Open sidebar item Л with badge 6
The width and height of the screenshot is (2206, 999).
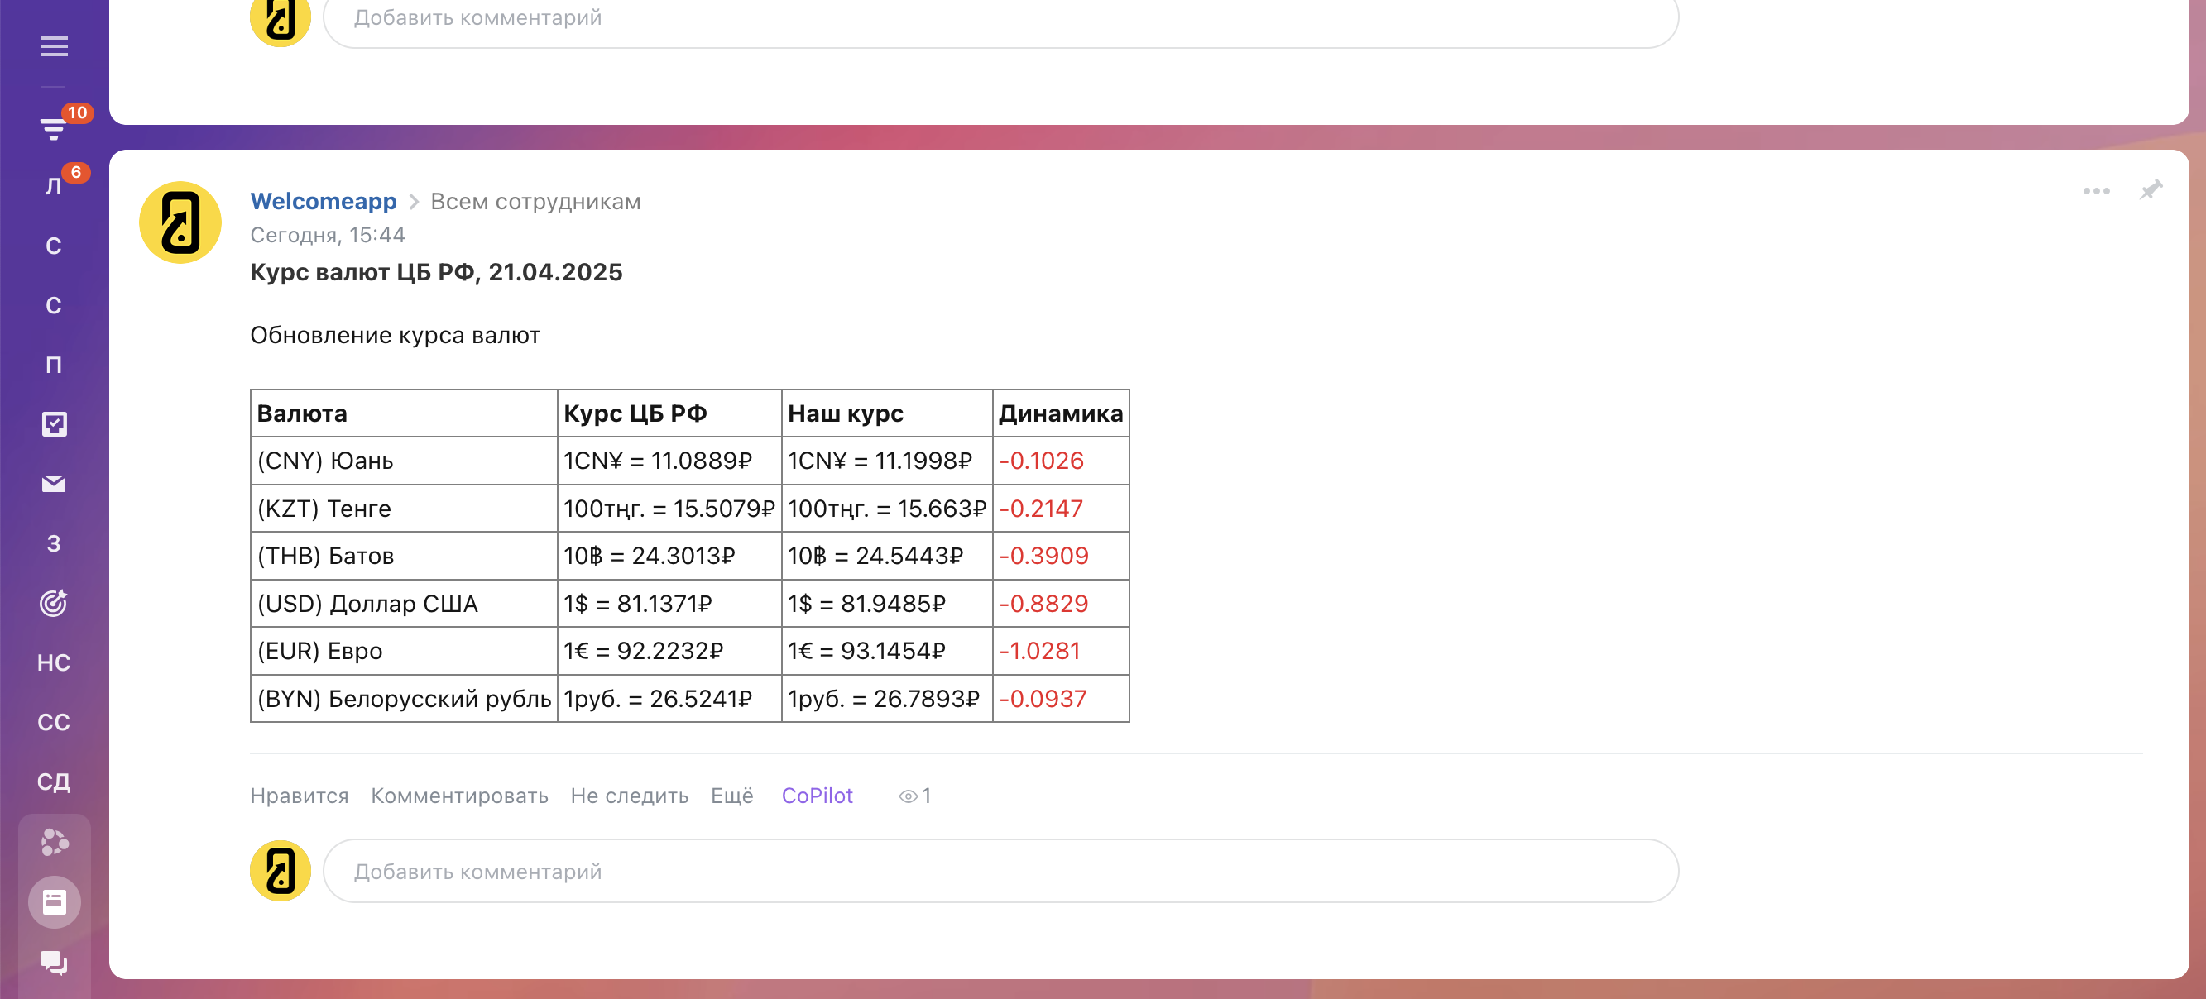coord(54,186)
